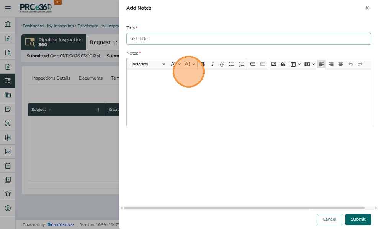Viewport: 378px width, 229px height.
Task: Toggle bold formatting in Notes editor
Action: (203, 64)
